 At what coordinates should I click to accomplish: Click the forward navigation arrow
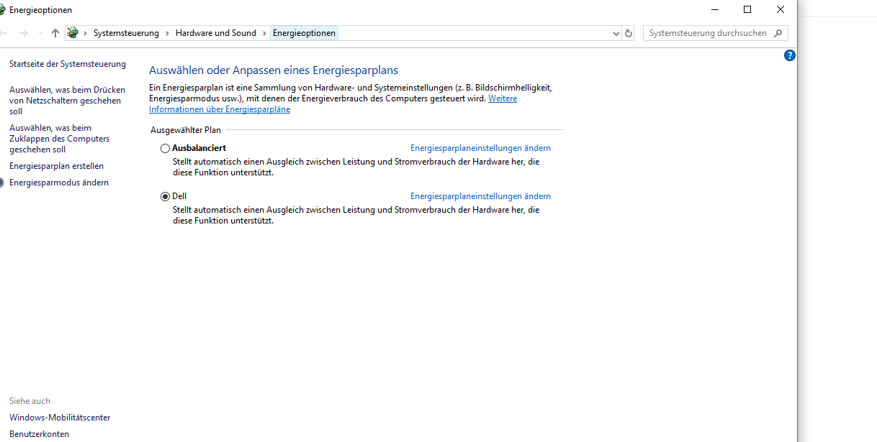(x=23, y=33)
